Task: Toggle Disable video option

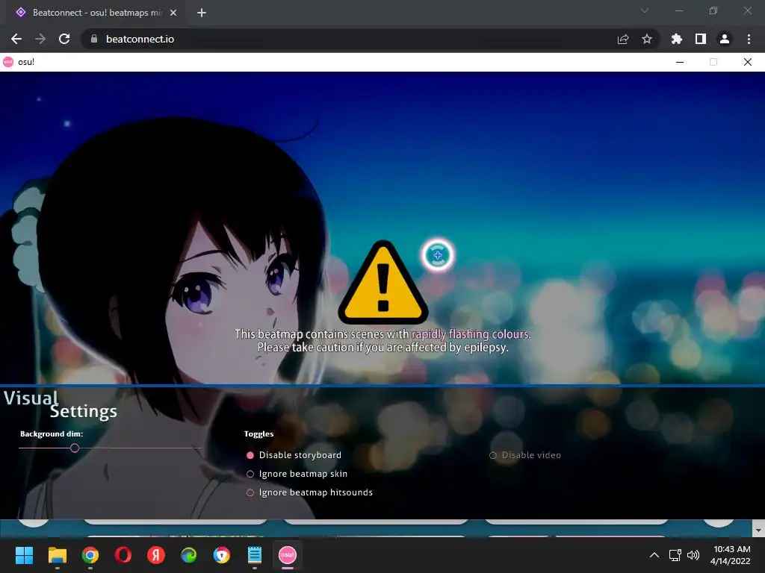Action: [x=525, y=455]
